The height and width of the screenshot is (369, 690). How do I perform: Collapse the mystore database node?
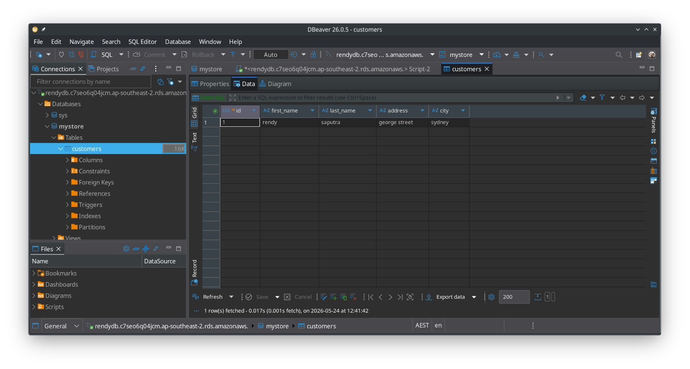click(47, 126)
